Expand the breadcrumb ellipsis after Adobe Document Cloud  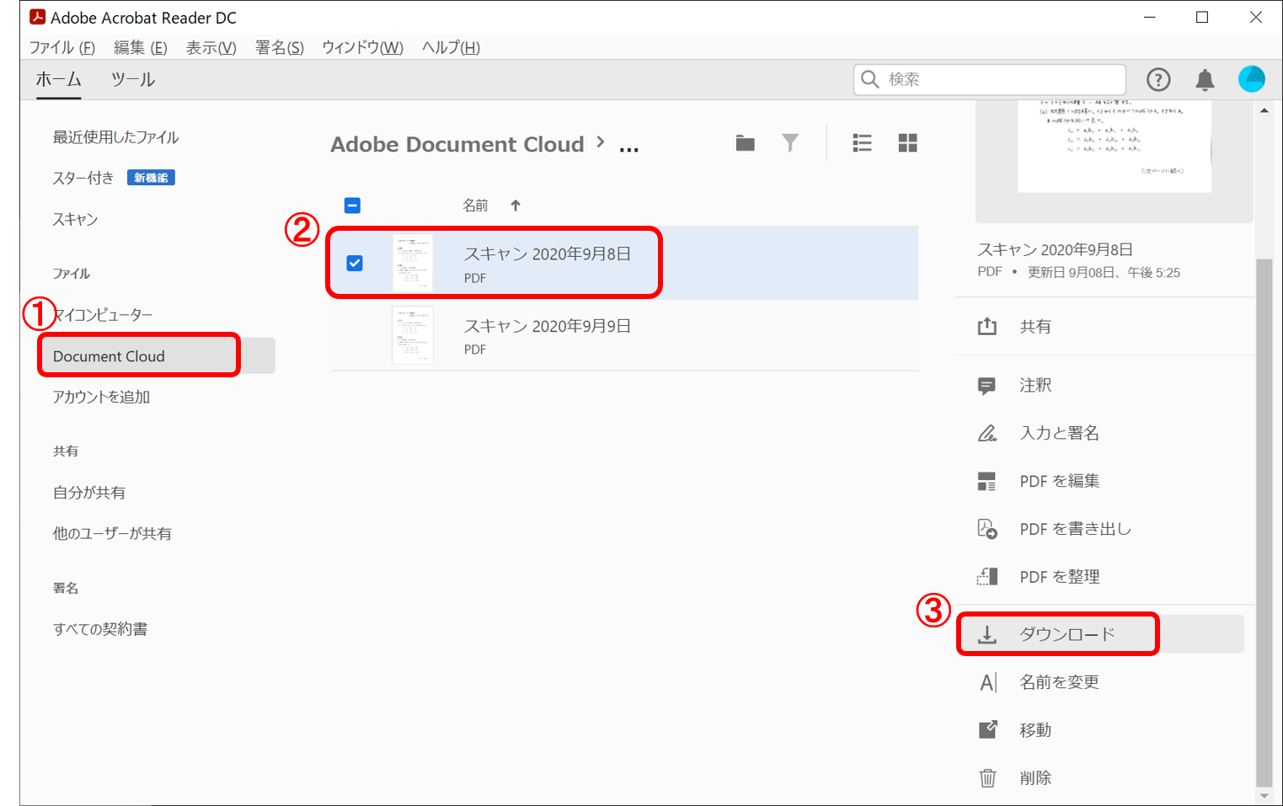(628, 147)
